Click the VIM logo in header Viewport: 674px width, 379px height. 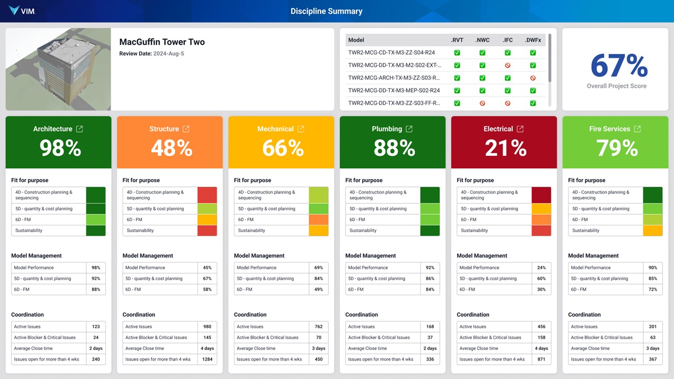click(x=22, y=11)
